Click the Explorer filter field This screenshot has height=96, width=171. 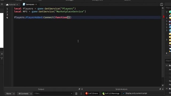pyautogui.click(x=168, y=8)
